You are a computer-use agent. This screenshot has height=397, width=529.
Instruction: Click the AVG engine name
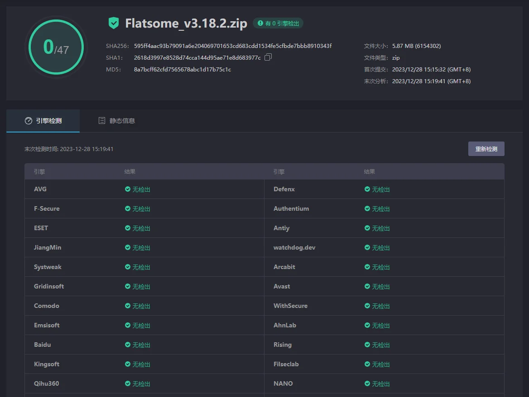40,189
